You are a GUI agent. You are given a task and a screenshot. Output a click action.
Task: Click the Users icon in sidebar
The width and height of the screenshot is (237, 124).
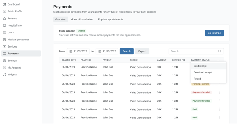point(4,32)
